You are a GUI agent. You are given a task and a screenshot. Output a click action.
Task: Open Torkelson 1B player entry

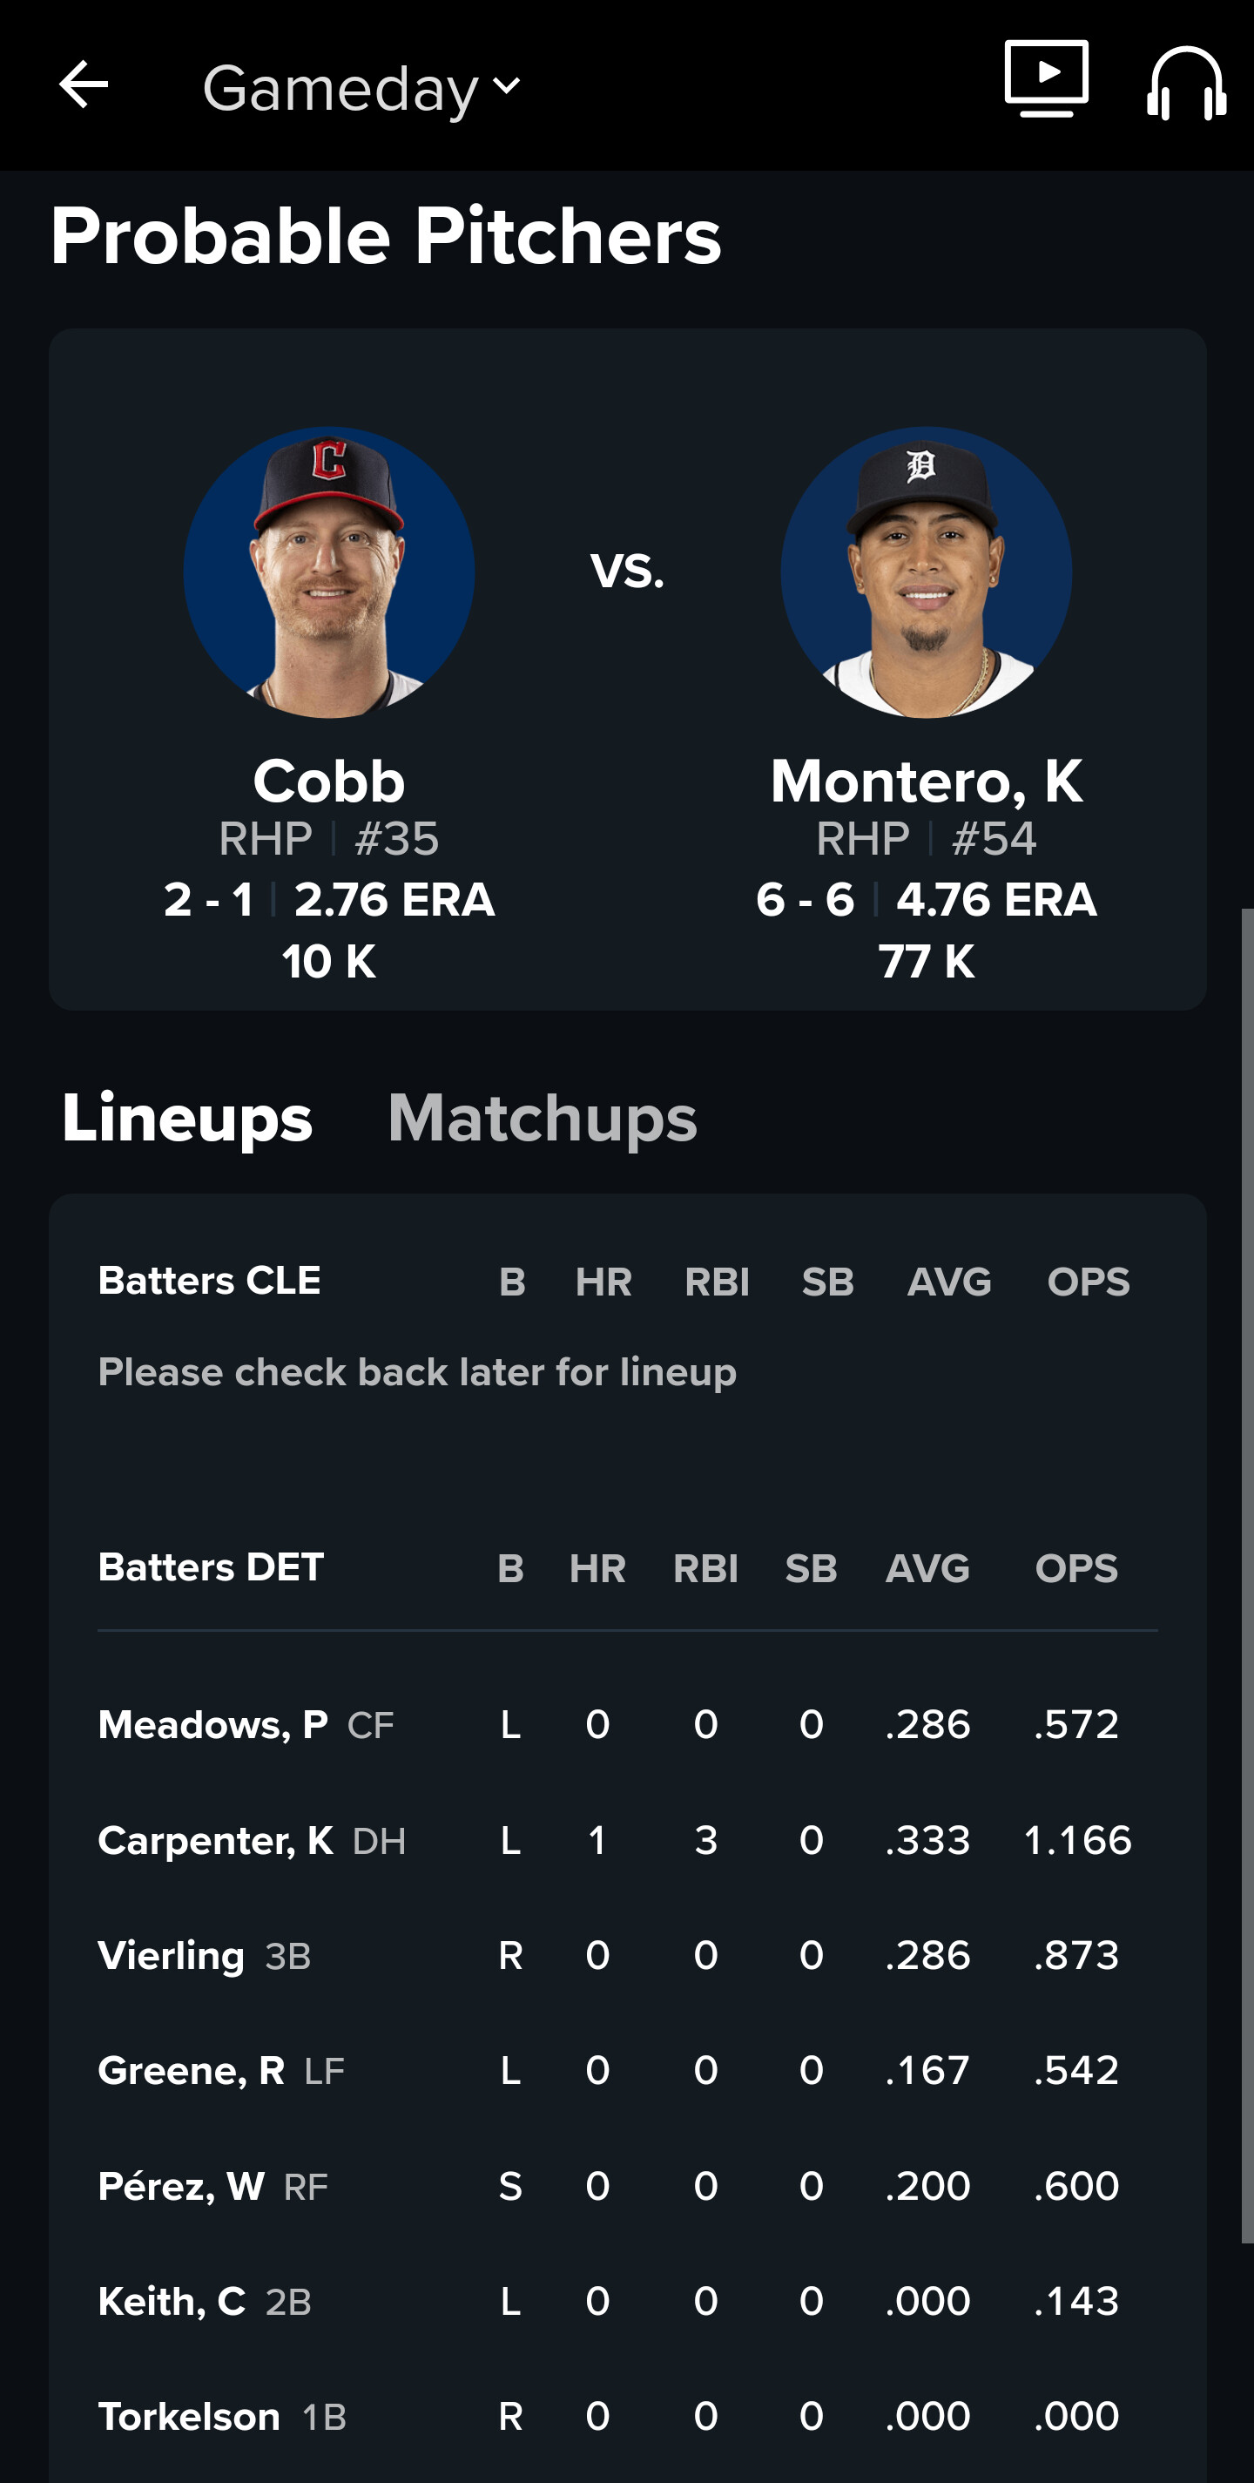(221, 2417)
